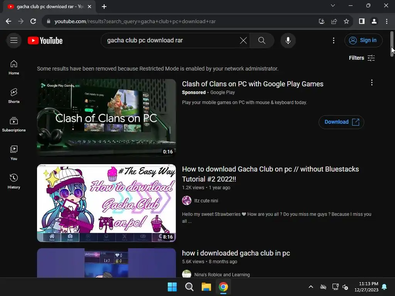The height and width of the screenshot is (296, 395).
Task: Reload the page with refresh icon
Action: click(x=33, y=22)
